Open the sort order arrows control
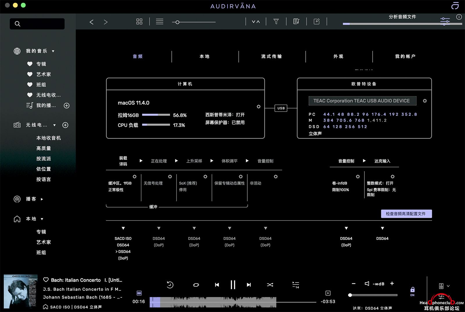465x312 pixels. 256,22
